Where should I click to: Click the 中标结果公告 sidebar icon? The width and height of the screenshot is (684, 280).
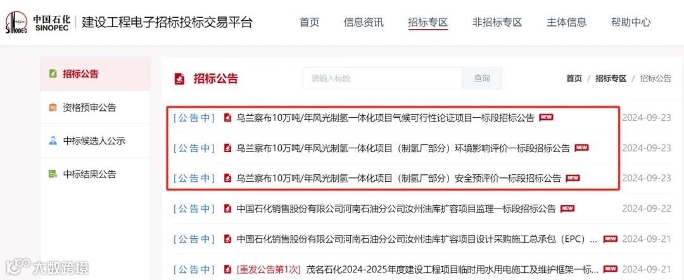point(53,174)
